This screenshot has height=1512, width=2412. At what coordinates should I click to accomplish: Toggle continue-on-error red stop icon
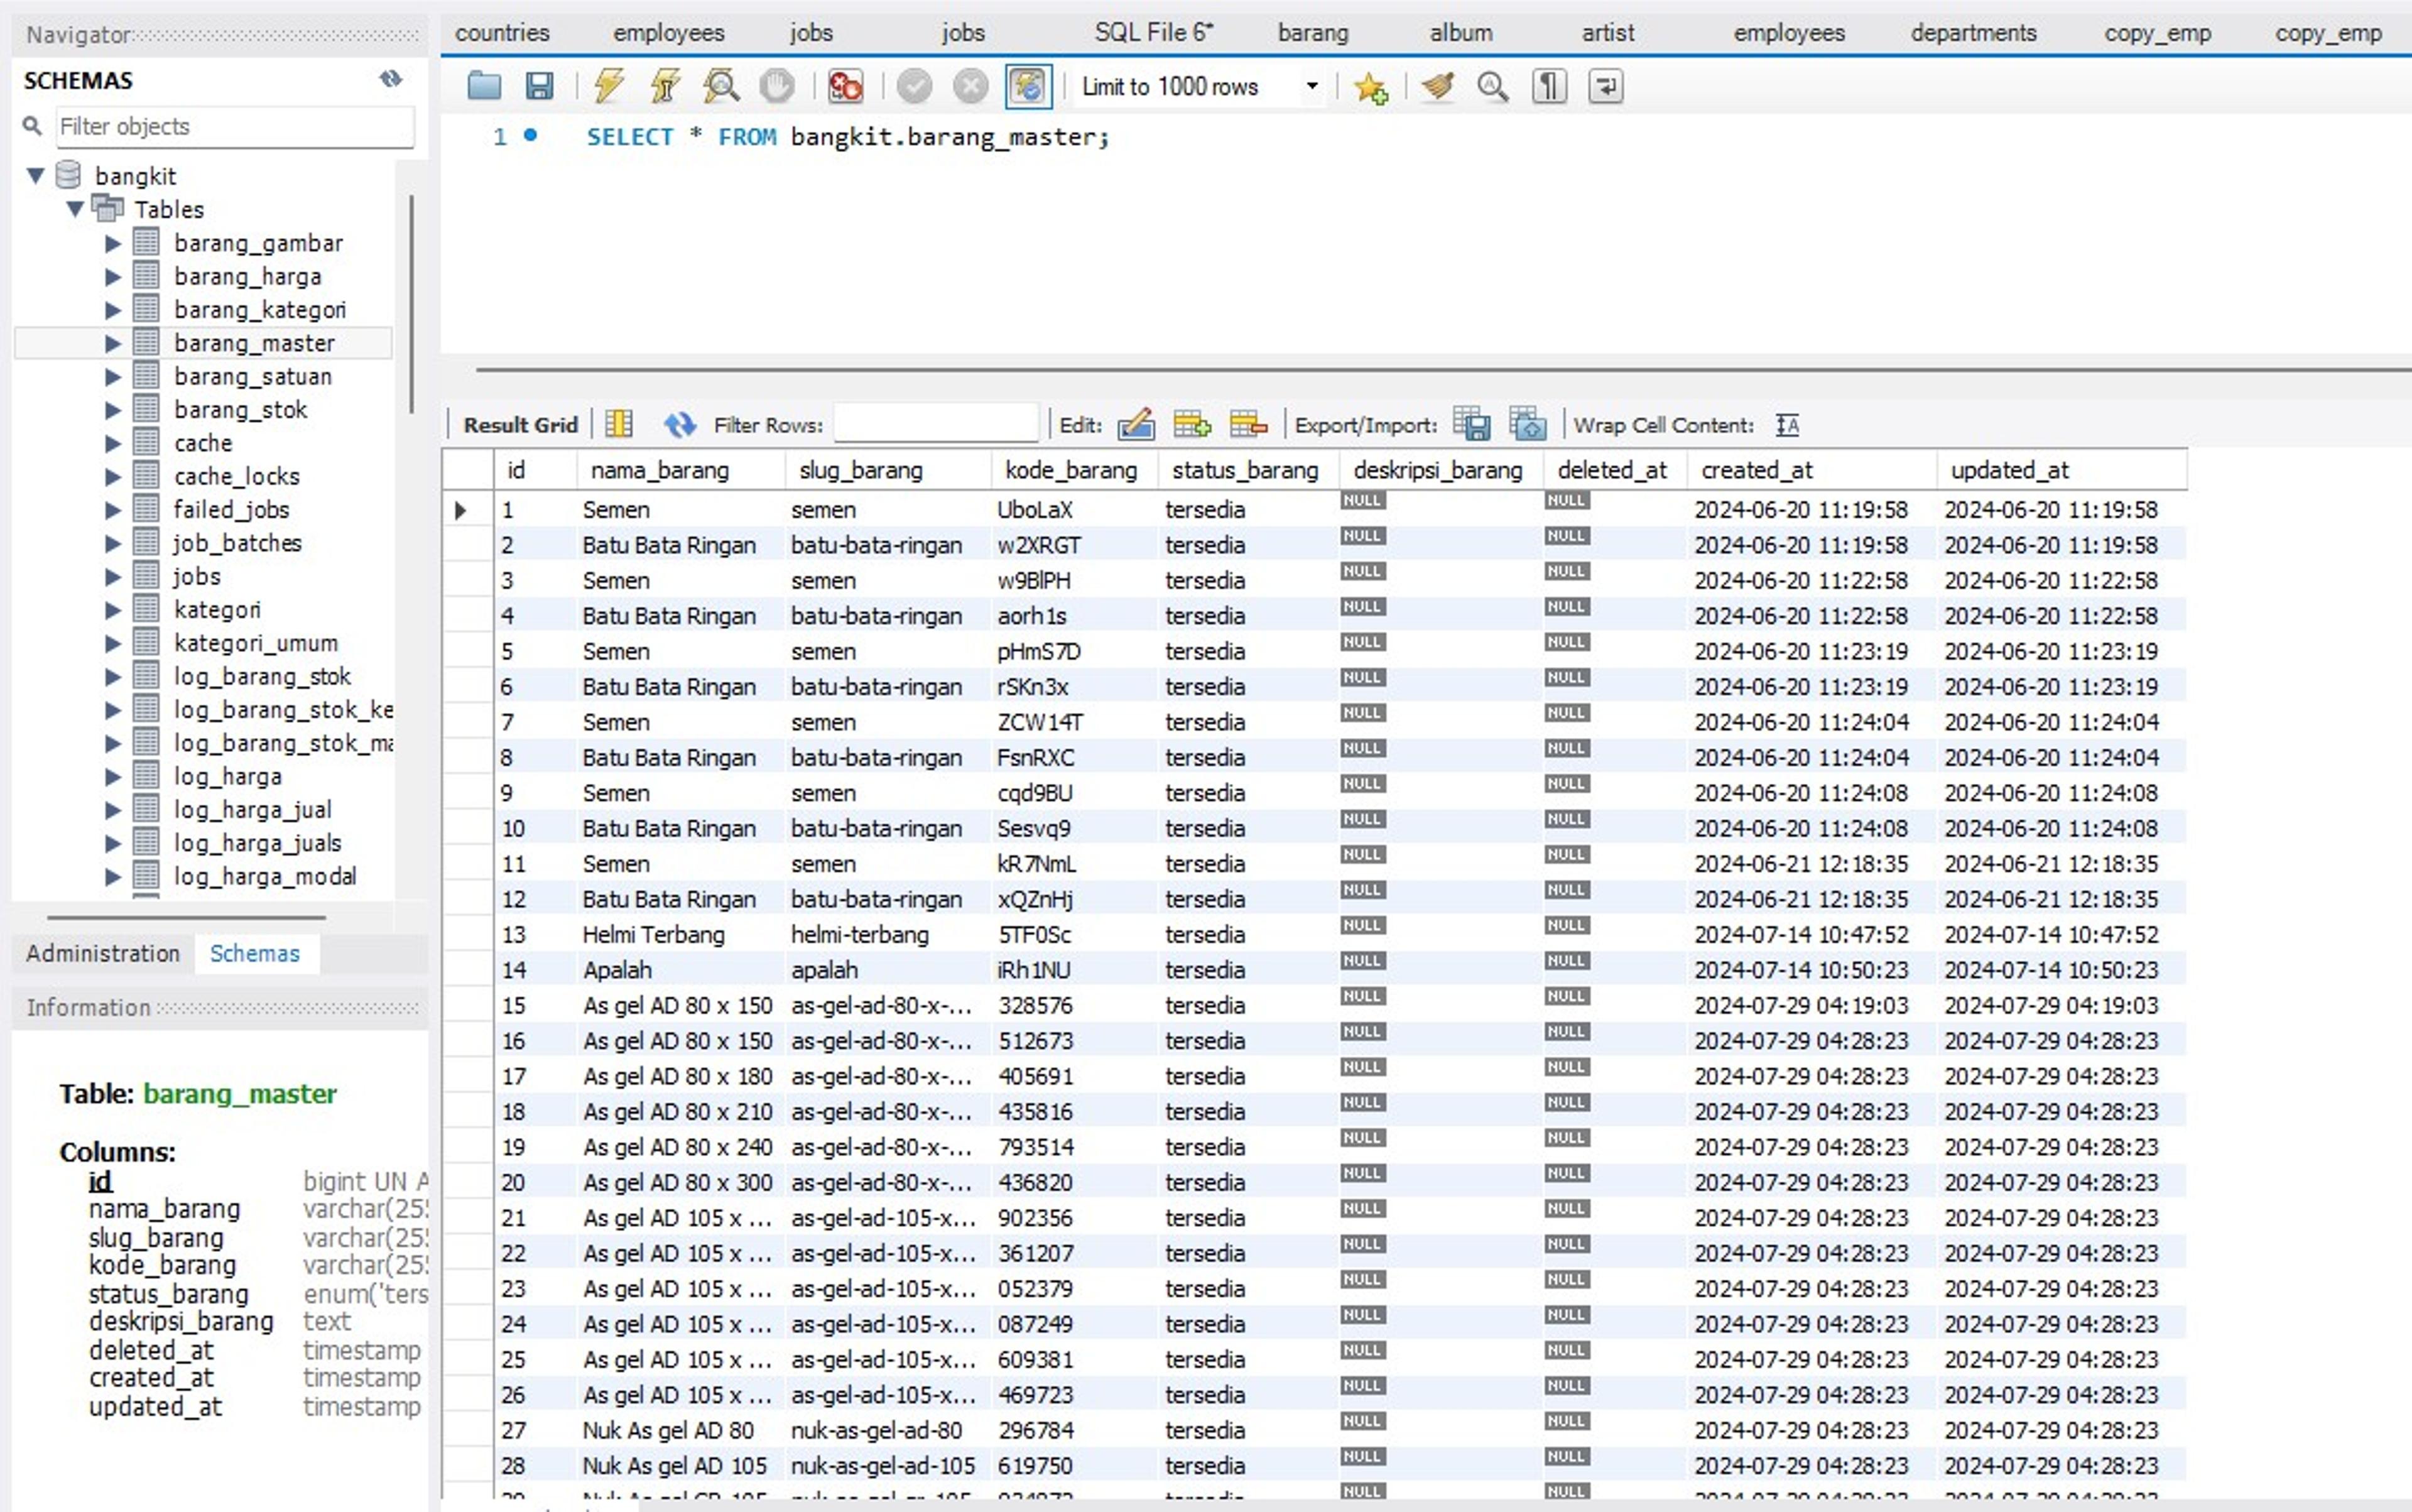point(845,87)
